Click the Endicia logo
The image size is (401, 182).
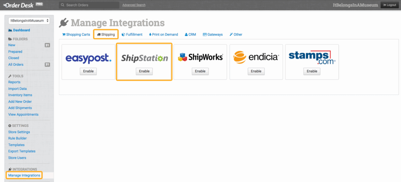[x=256, y=57]
